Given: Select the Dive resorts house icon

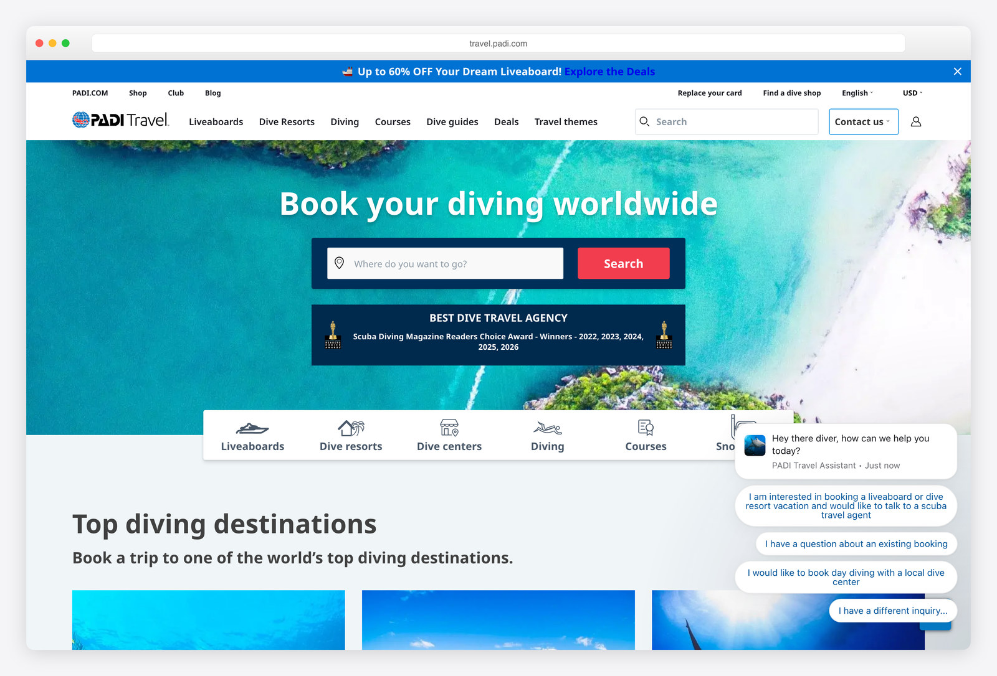Looking at the screenshot, I should [x=351, y=428].
